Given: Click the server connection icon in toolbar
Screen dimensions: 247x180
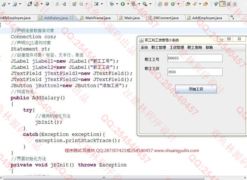Looking at the screenshot, I should [30, 4].
